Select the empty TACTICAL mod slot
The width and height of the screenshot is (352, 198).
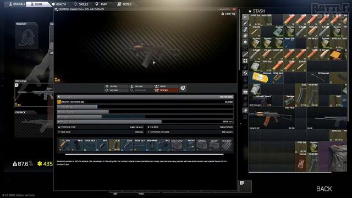202,145
